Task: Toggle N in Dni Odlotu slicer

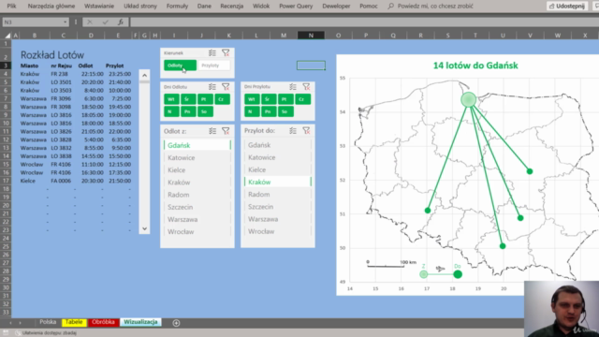Action: (171, 111)
